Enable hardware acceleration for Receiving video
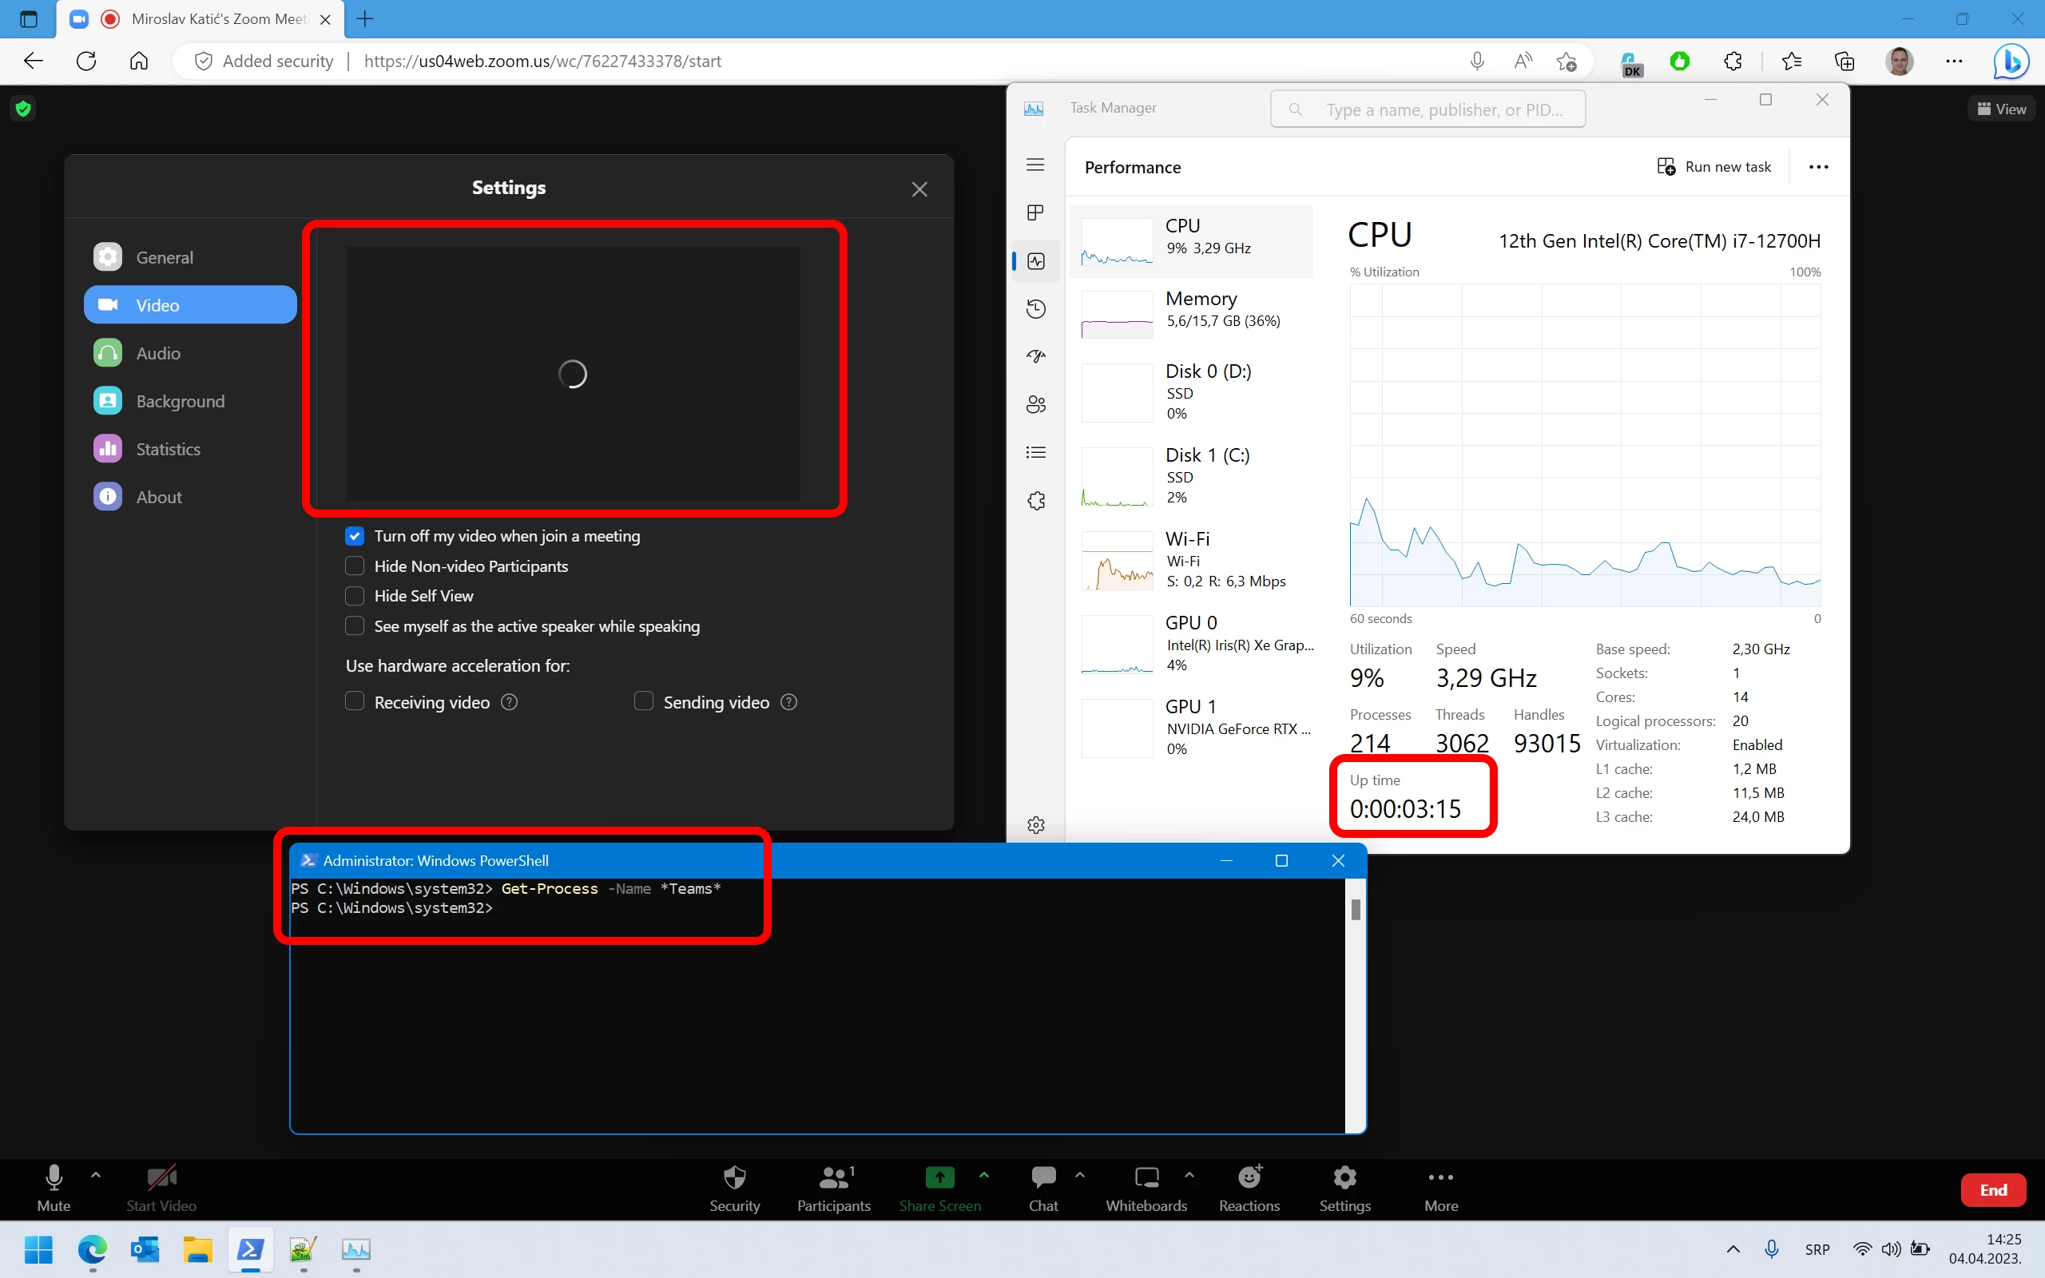 355,701
